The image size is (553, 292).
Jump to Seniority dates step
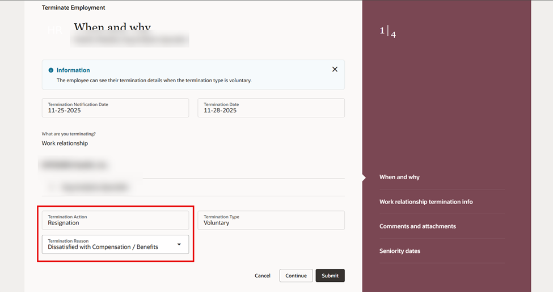(400, 251)
